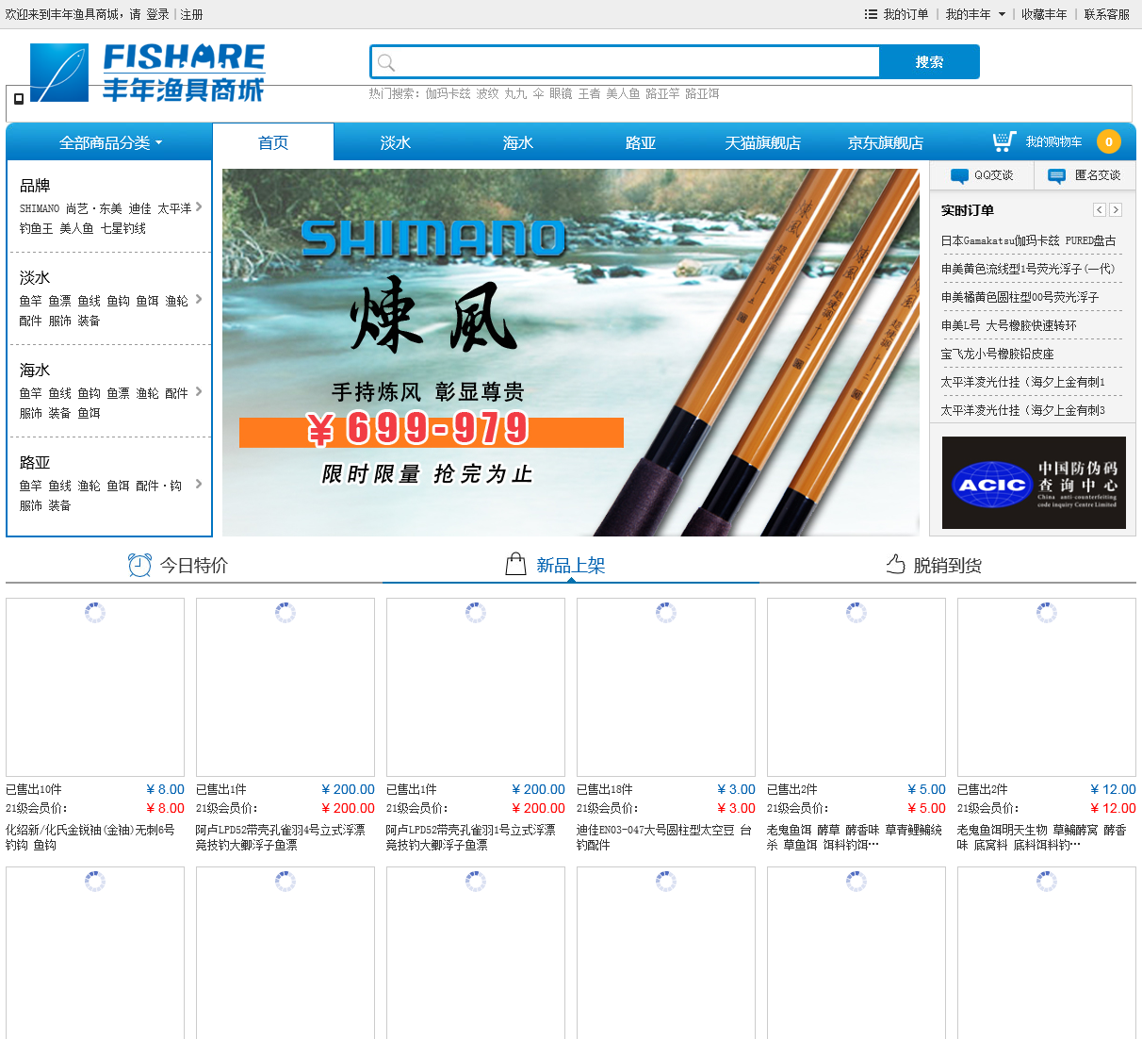The width and height of the screenshot is (1142, 1039).
Task: Click the QQ chat bubble icon
Action: tap(959, 175)
